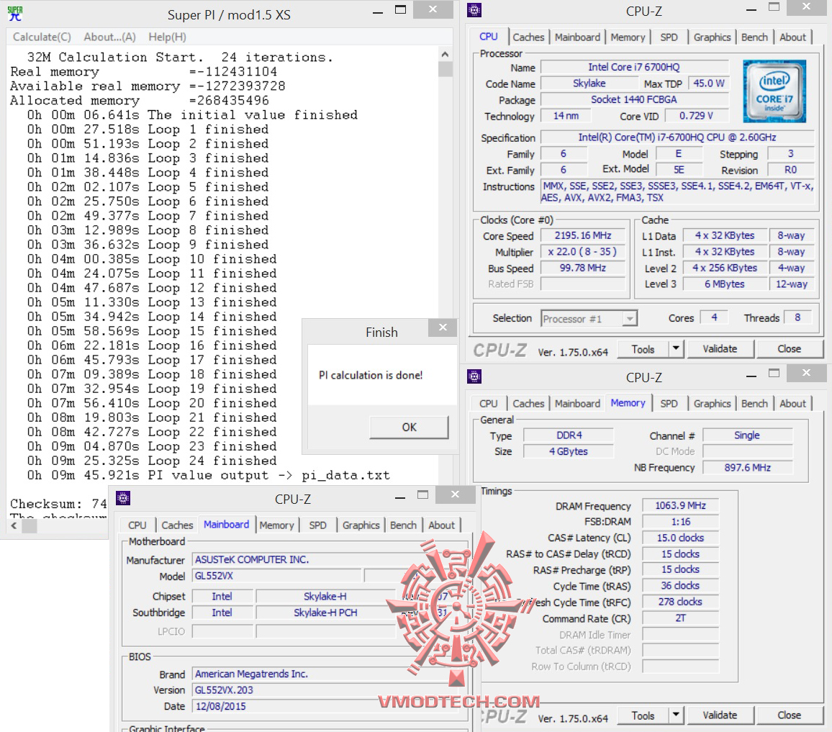The width and height of the screenshot is (832, 732).
Task: Select the Graphics tab in Mainboard CPU-Z window
Action: 361,525
